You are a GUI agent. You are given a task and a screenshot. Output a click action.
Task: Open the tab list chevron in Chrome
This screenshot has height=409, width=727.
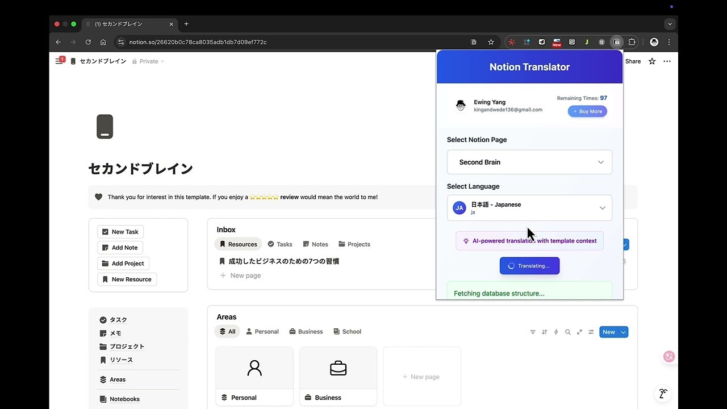[x=670, y=24]
